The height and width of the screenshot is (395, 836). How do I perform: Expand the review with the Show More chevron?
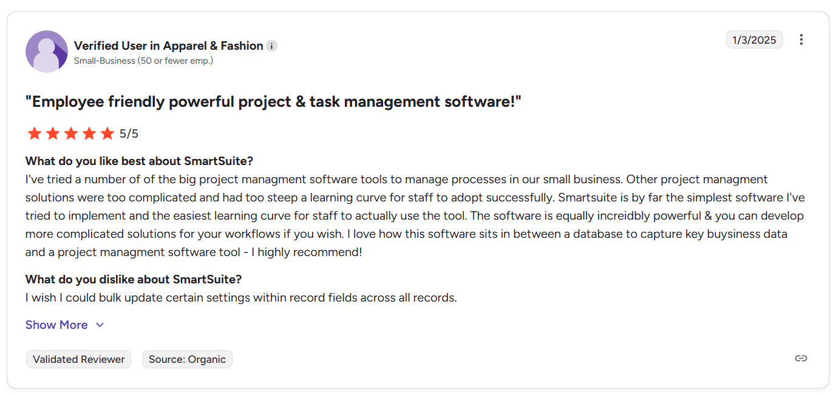(x=100, y=325)
